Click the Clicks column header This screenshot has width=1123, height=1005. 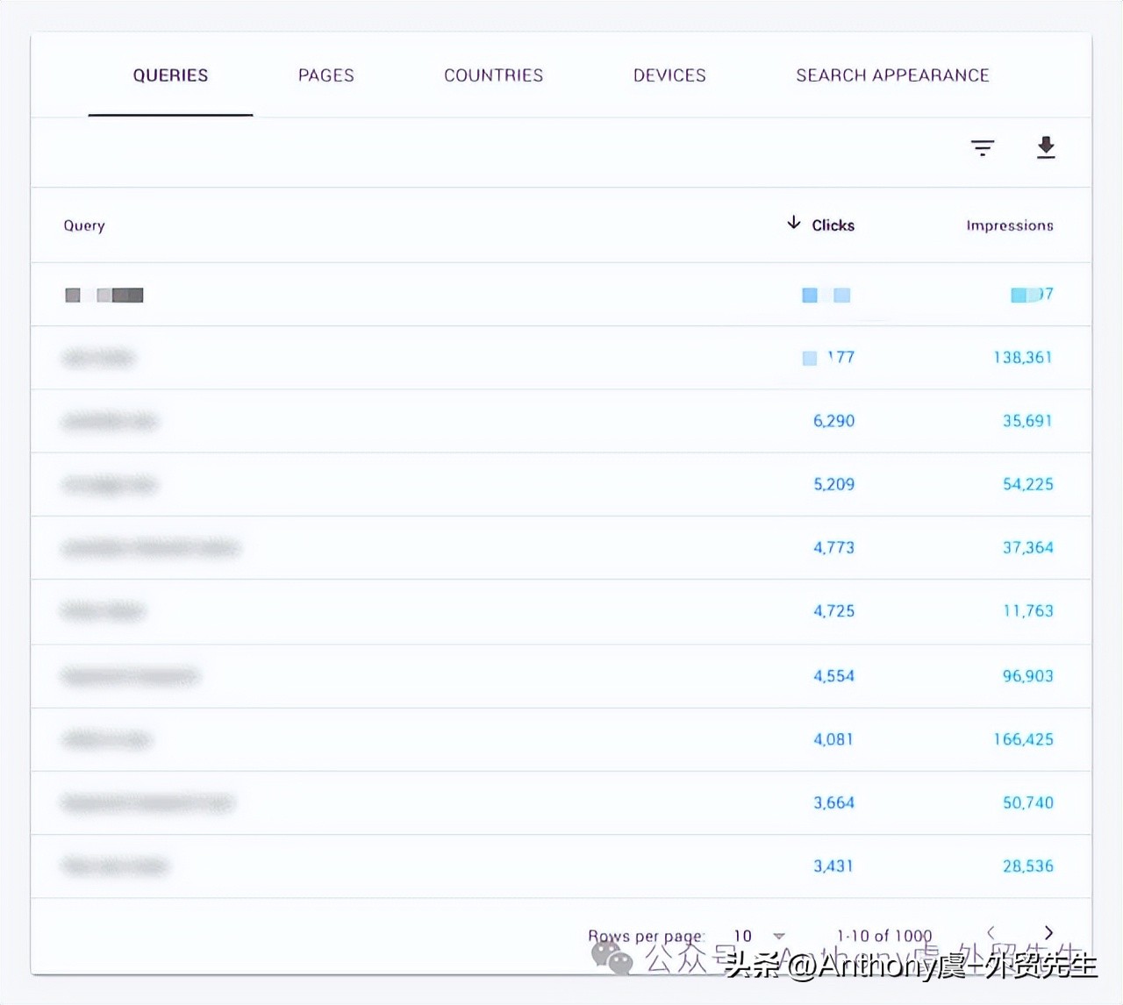(833, 225)
